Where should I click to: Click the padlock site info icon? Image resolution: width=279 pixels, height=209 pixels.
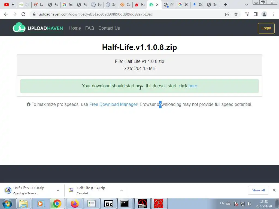(34, 14)
